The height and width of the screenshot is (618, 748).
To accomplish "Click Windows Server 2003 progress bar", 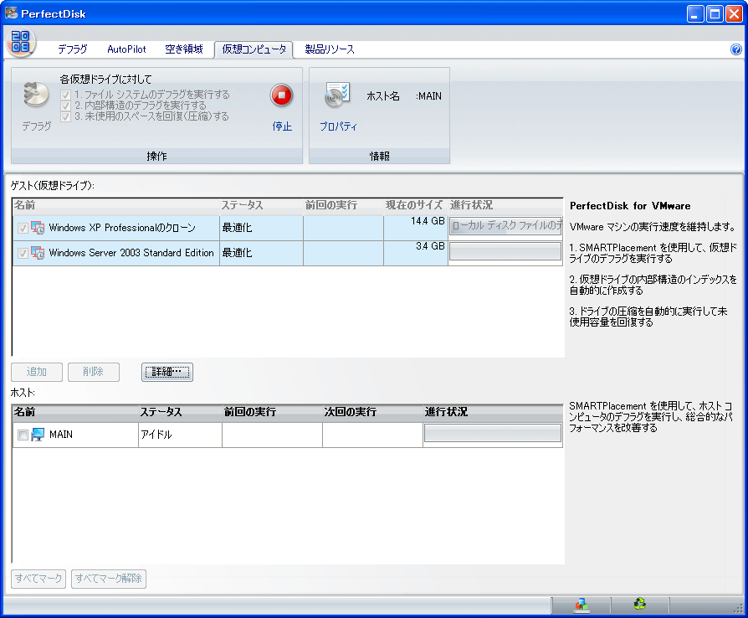I will [x=505, y=251].
